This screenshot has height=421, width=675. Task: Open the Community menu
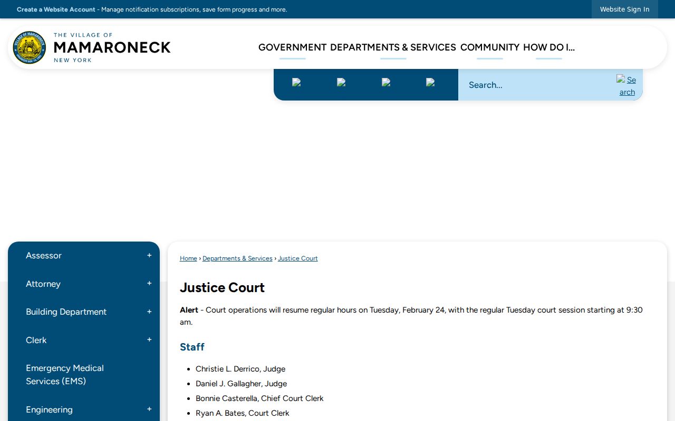[x=490, y=47]
